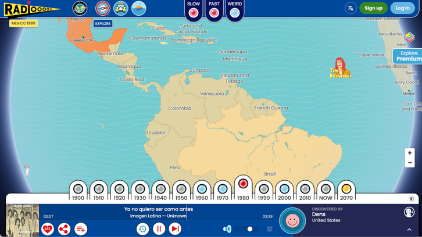The height and width of the screenshot is (237, 422).
Task: Select the 1950 decade
Action: pos(181,191)
